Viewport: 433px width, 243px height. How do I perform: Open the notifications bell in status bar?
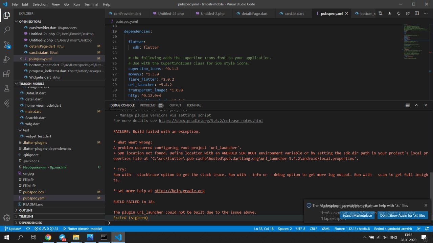pos(427,228)
